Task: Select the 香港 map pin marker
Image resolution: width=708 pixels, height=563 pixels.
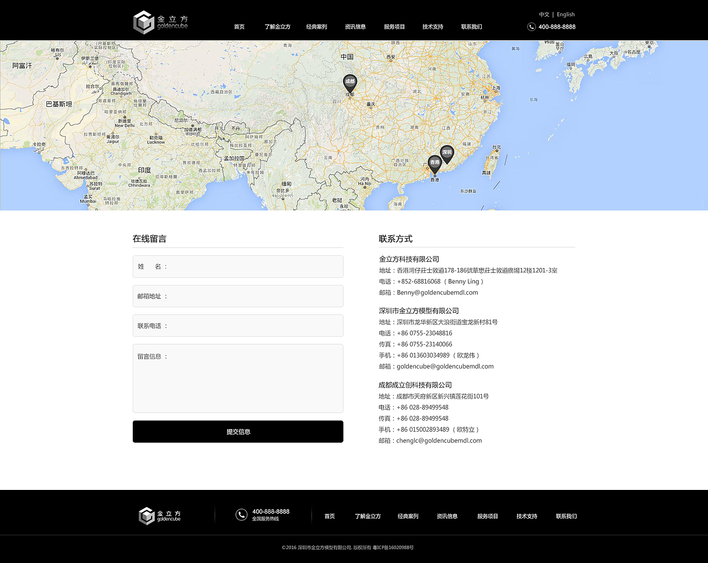Action: (x=435, y=165)
